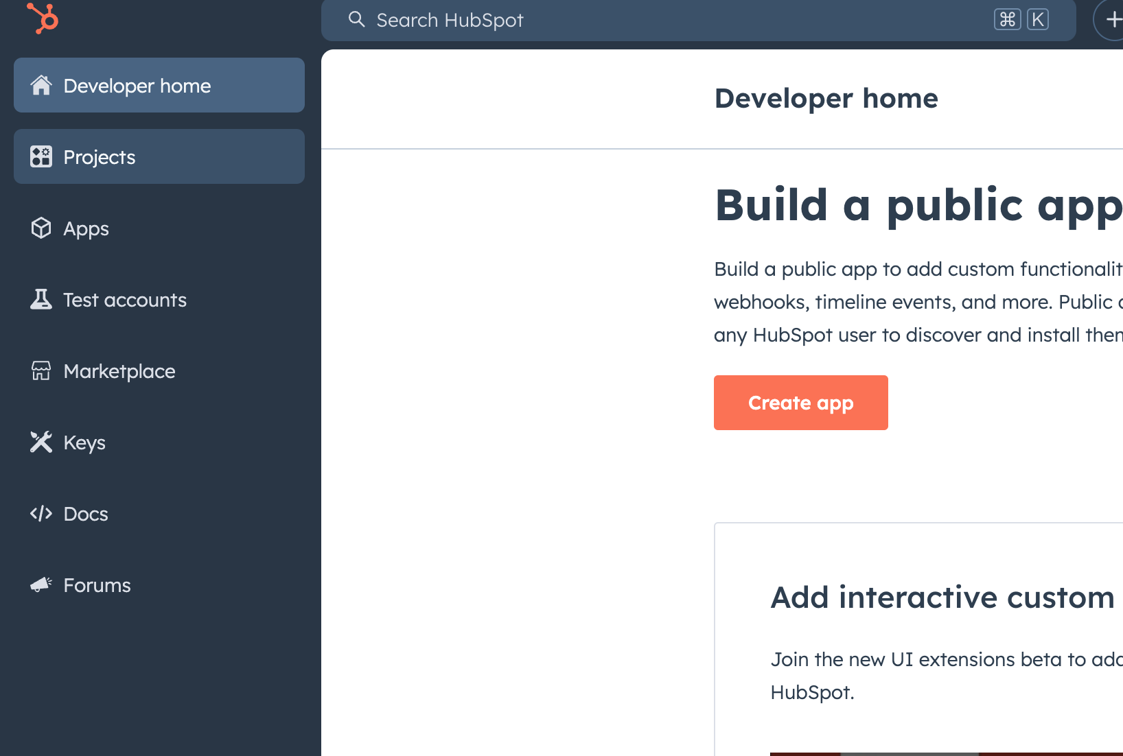Click the Apps cube icon
The image size is (1123, 756).
41,228
